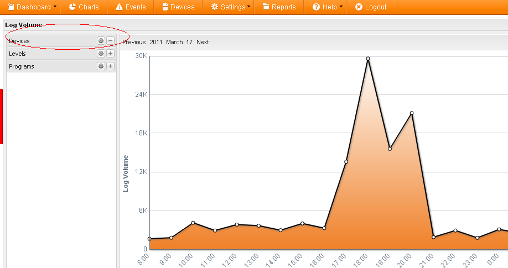This screenshot has height=268, width=508.
Task: Click the 20:00 data point on chart
Action: (412, 113)
